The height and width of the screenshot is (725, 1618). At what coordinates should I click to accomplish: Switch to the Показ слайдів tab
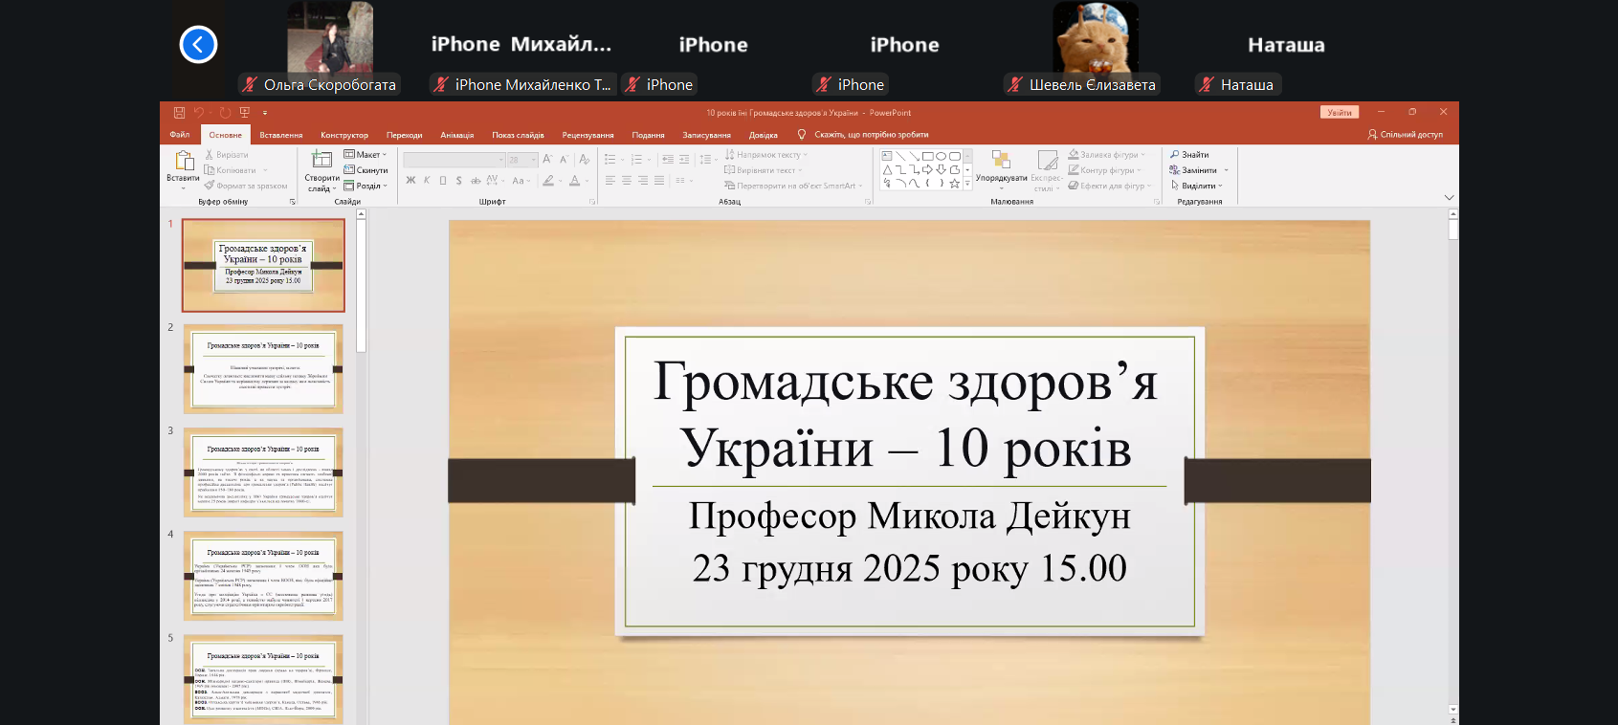click(x=518, y=135)
